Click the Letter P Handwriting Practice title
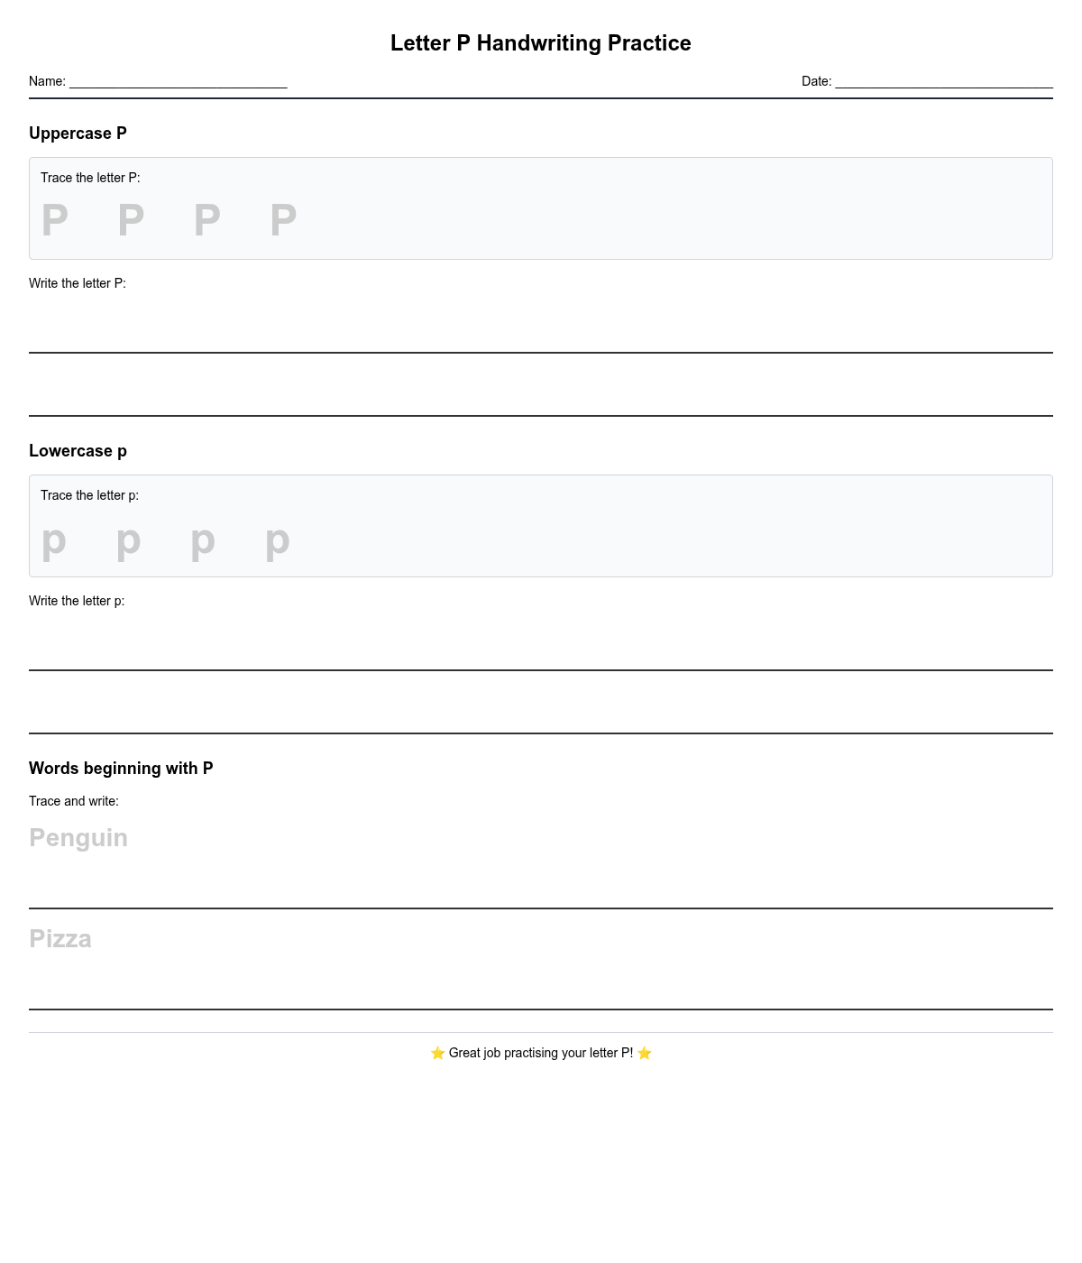 click(541, 43)
